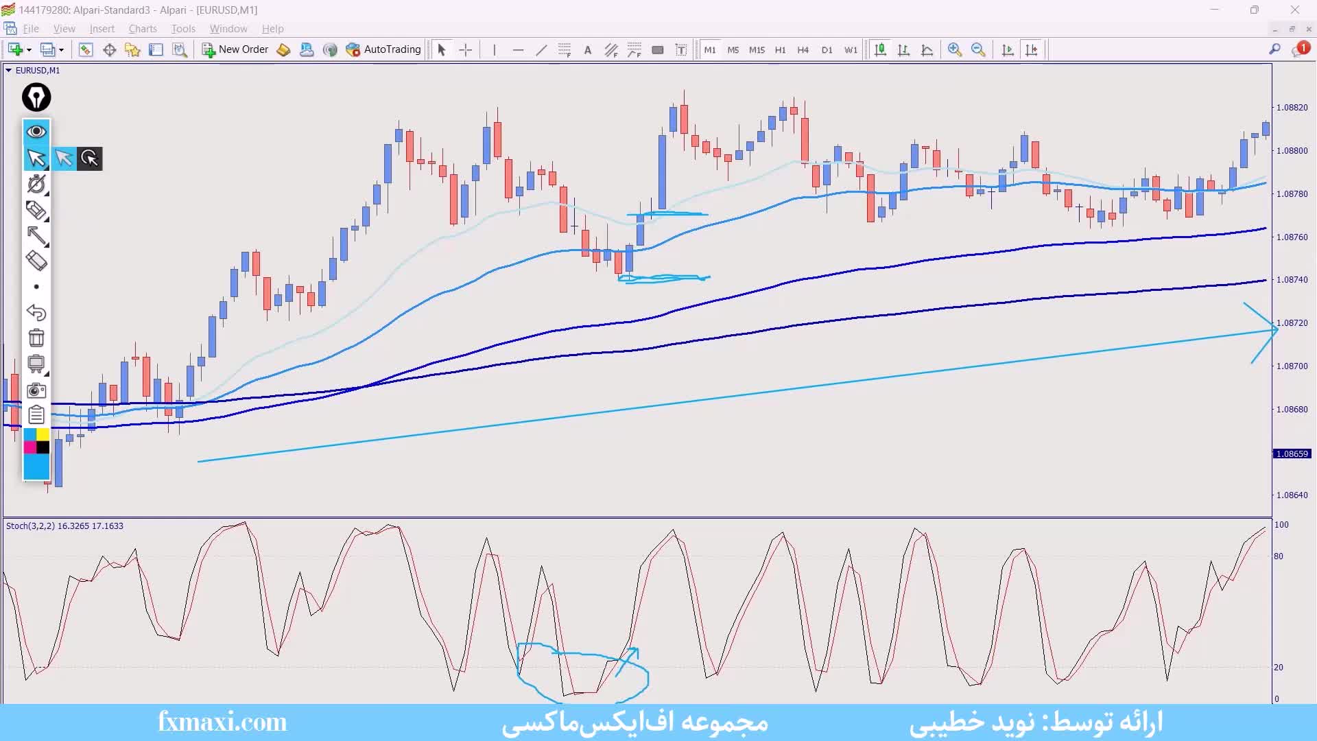This screenshot has width=1317, height=741.
Task: Switch to H1 timeframe
Action: pyautogui.click(x=780, y=49)
